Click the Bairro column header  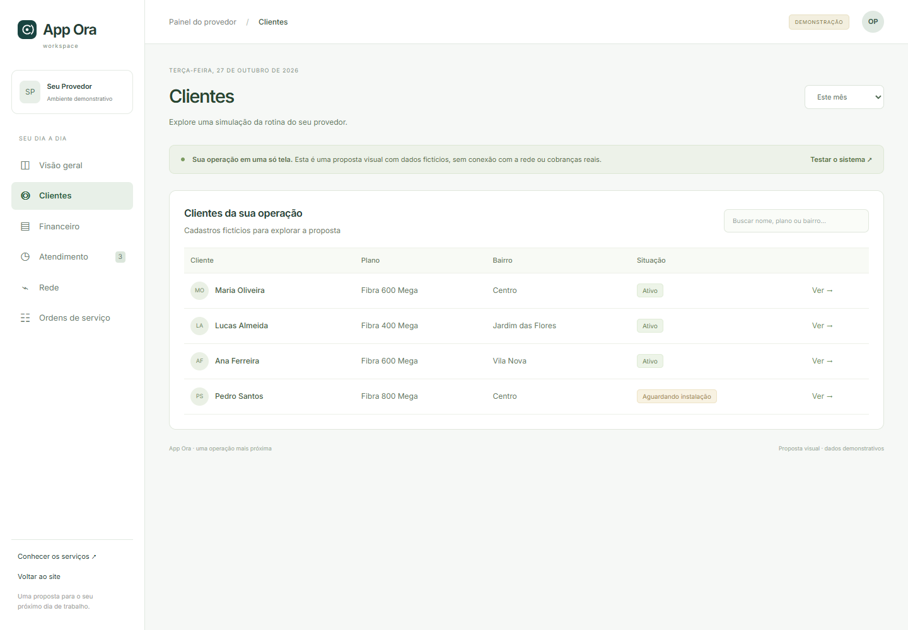(x=503, y=261)
